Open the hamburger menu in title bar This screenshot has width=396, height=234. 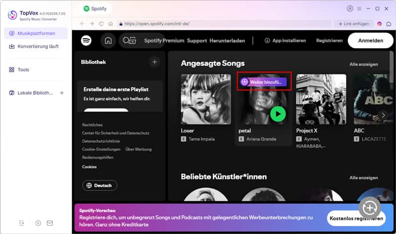[x=359, y=8]
